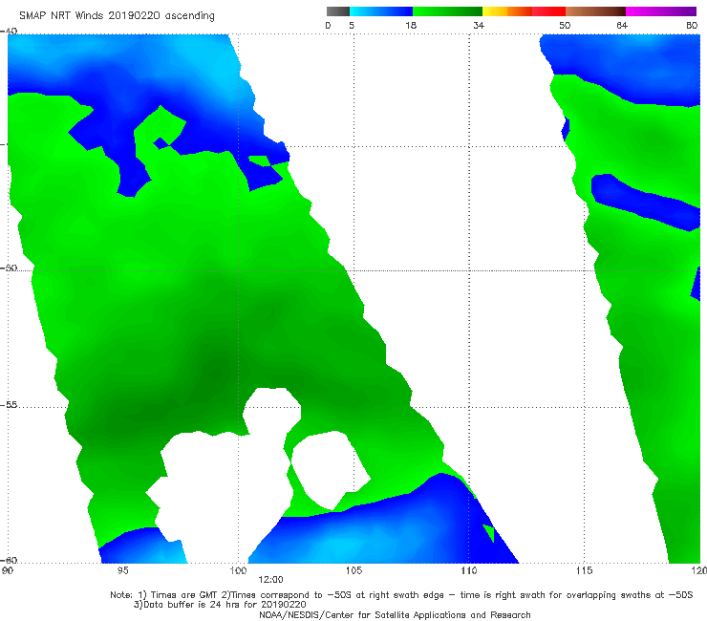Click the brown segment of the color bar
This screenshot has height=621, width=707.
pyautogui.click(x=595, y=11)
